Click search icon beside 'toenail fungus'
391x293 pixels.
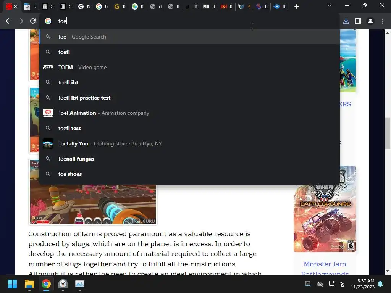pos(48,159)
